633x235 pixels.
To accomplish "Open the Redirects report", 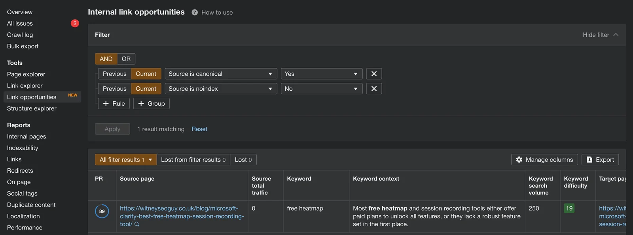I will pyautogui.click(x=20, y=171).
